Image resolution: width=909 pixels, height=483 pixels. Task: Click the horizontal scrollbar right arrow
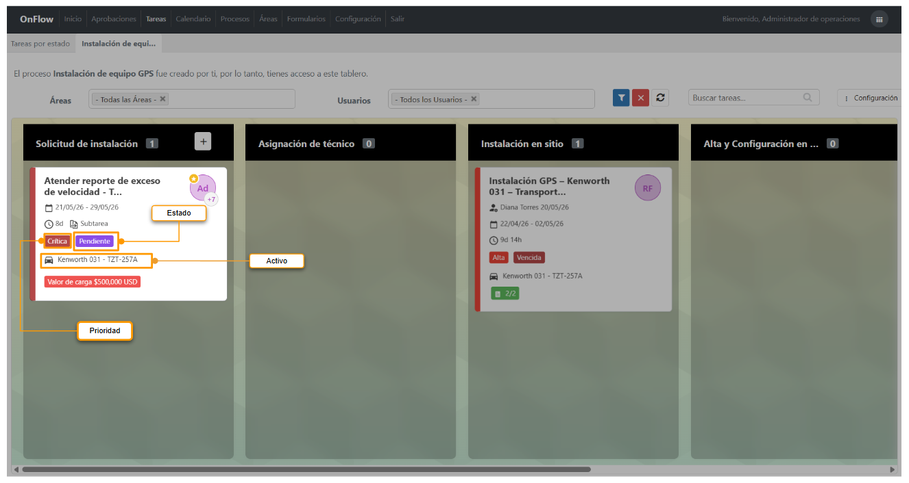(893, 470)
